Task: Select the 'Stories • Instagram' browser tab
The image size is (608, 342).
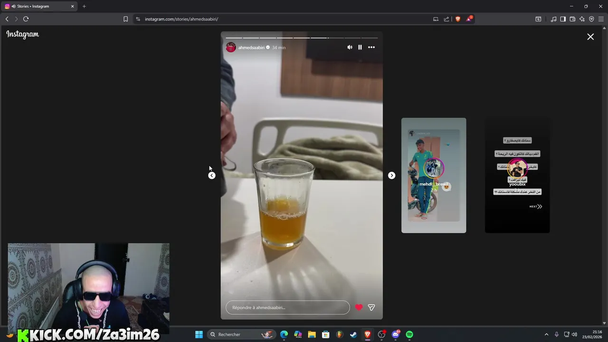Action: click(39, 6)
